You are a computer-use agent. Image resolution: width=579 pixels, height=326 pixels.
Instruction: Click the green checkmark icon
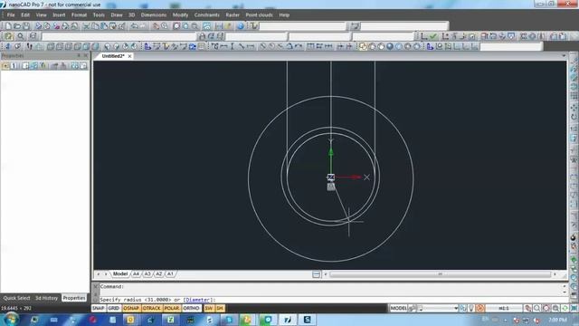pyautogui.click(x=433, y=36)
